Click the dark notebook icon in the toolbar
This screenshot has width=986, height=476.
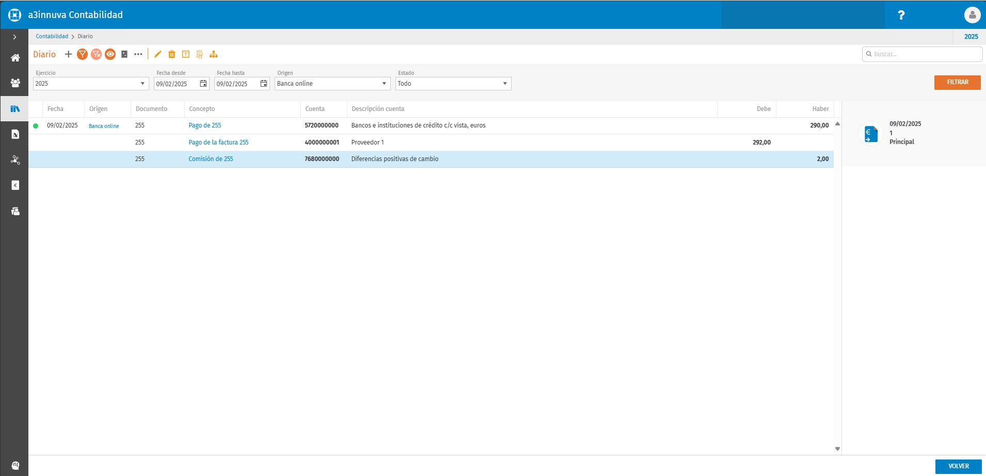(124, 54)
